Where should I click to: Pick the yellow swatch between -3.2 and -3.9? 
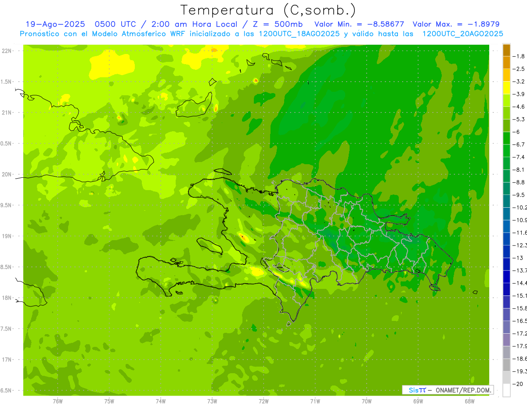[506, 88]
